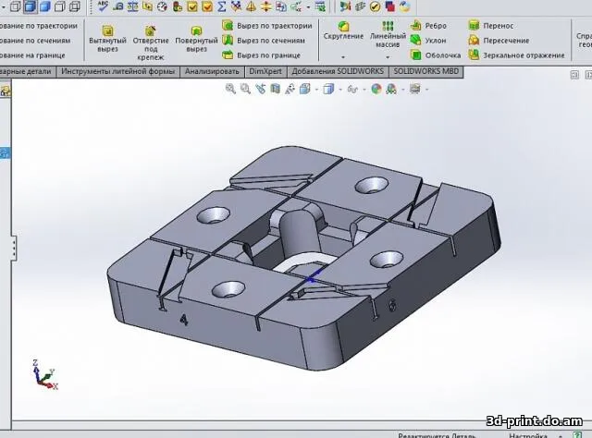The width and height of the screenshot is (592, 438).
Task: Click Zoom to Fit magnifier icon
Action: 230,89
